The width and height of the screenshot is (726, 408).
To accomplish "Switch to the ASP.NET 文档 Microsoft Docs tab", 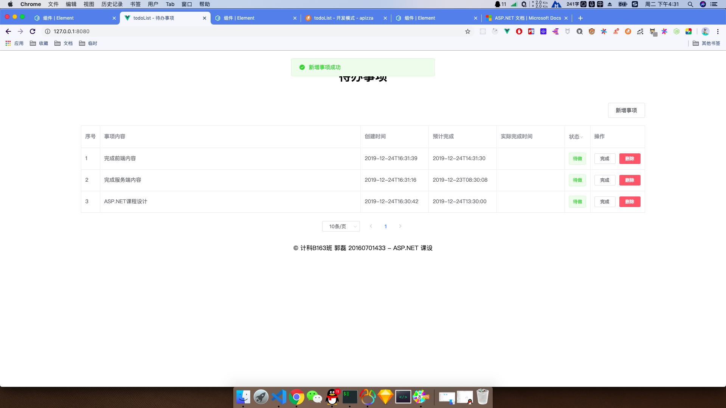I will 526,18.
